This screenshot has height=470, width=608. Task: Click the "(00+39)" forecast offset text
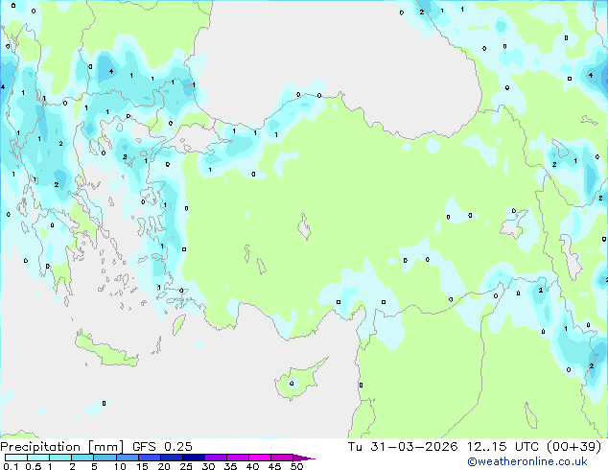click(574, 447)
